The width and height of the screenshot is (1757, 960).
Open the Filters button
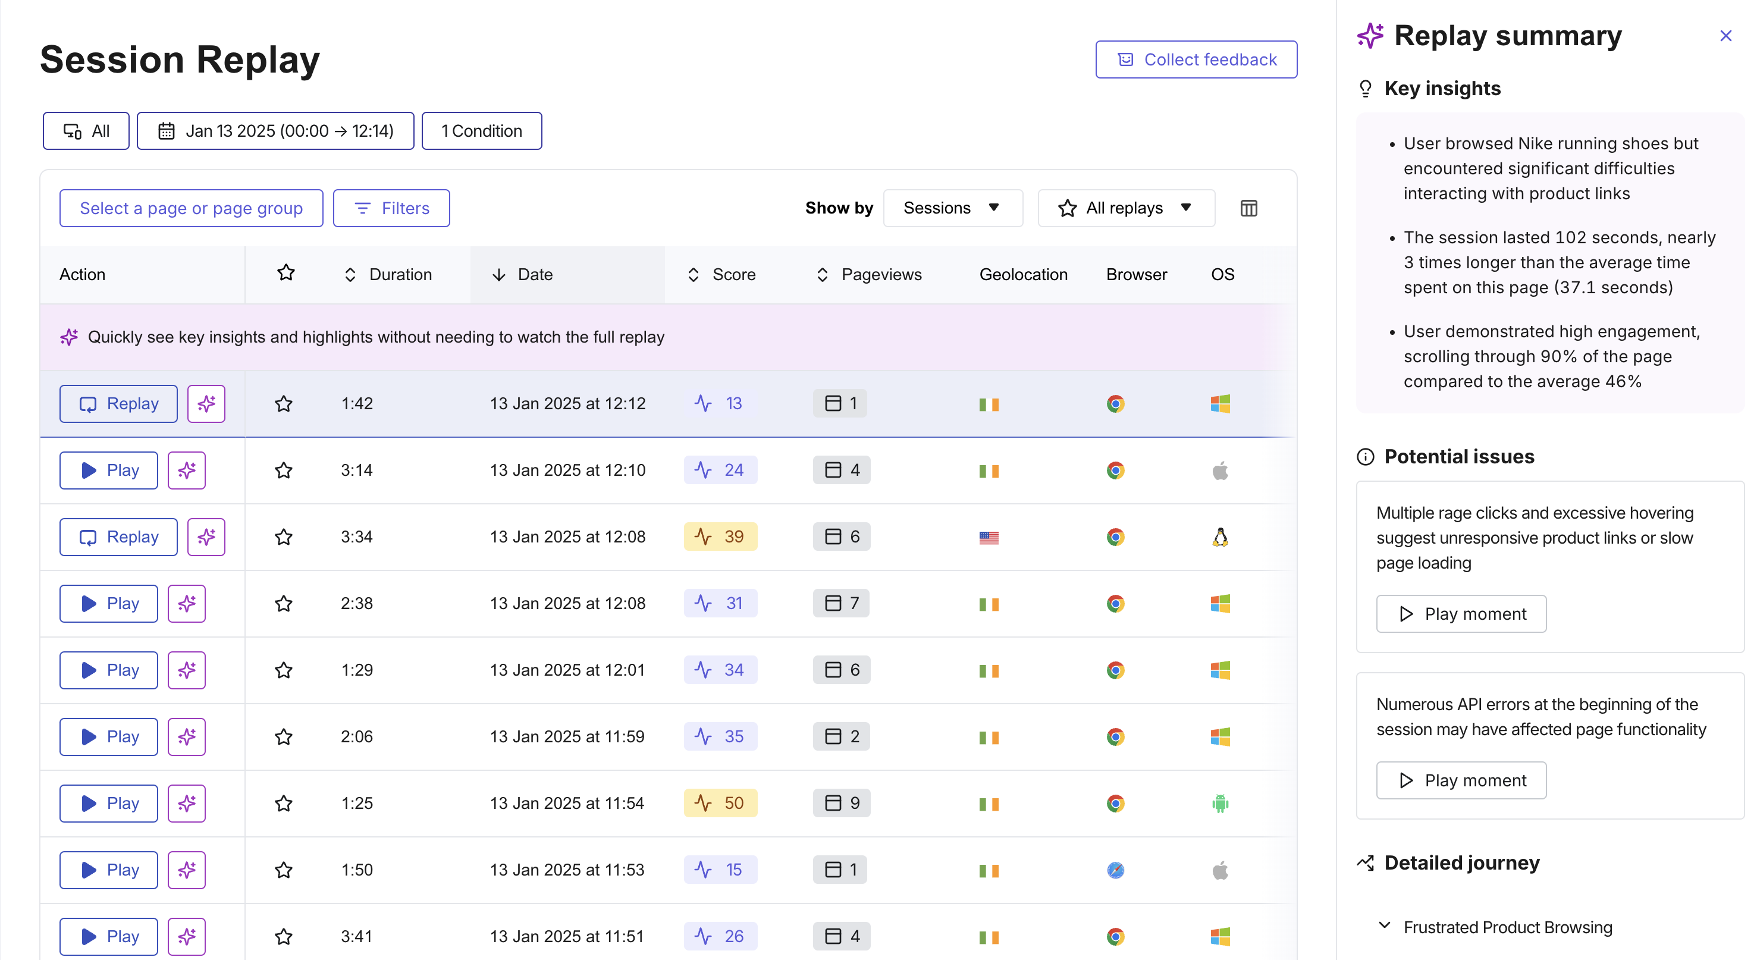click(391, 208)
